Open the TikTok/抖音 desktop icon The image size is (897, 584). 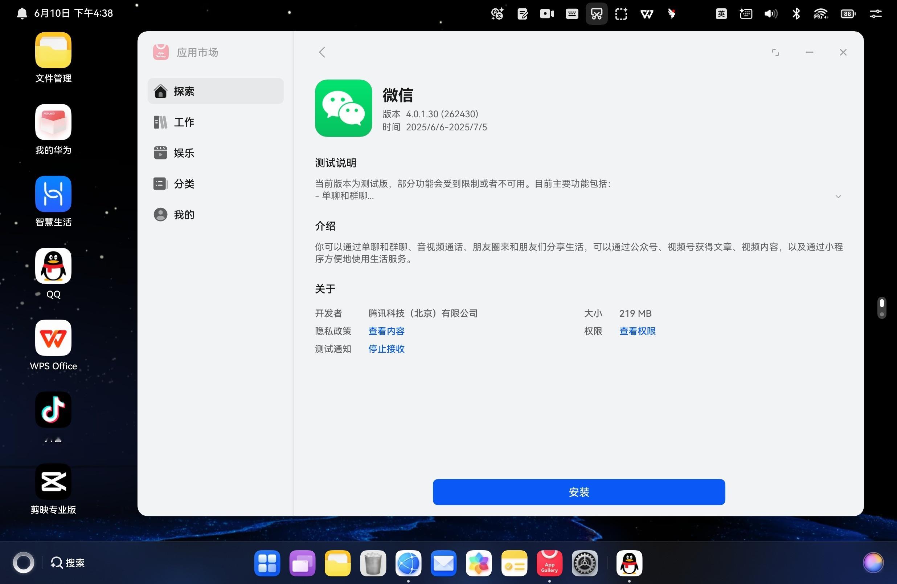coord(53,409)
